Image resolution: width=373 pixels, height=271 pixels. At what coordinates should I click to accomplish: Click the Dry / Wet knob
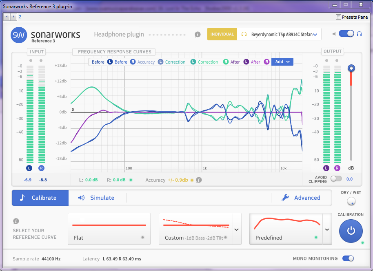click(x=351, y=201)
